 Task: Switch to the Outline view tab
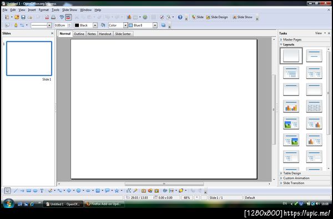79,34
